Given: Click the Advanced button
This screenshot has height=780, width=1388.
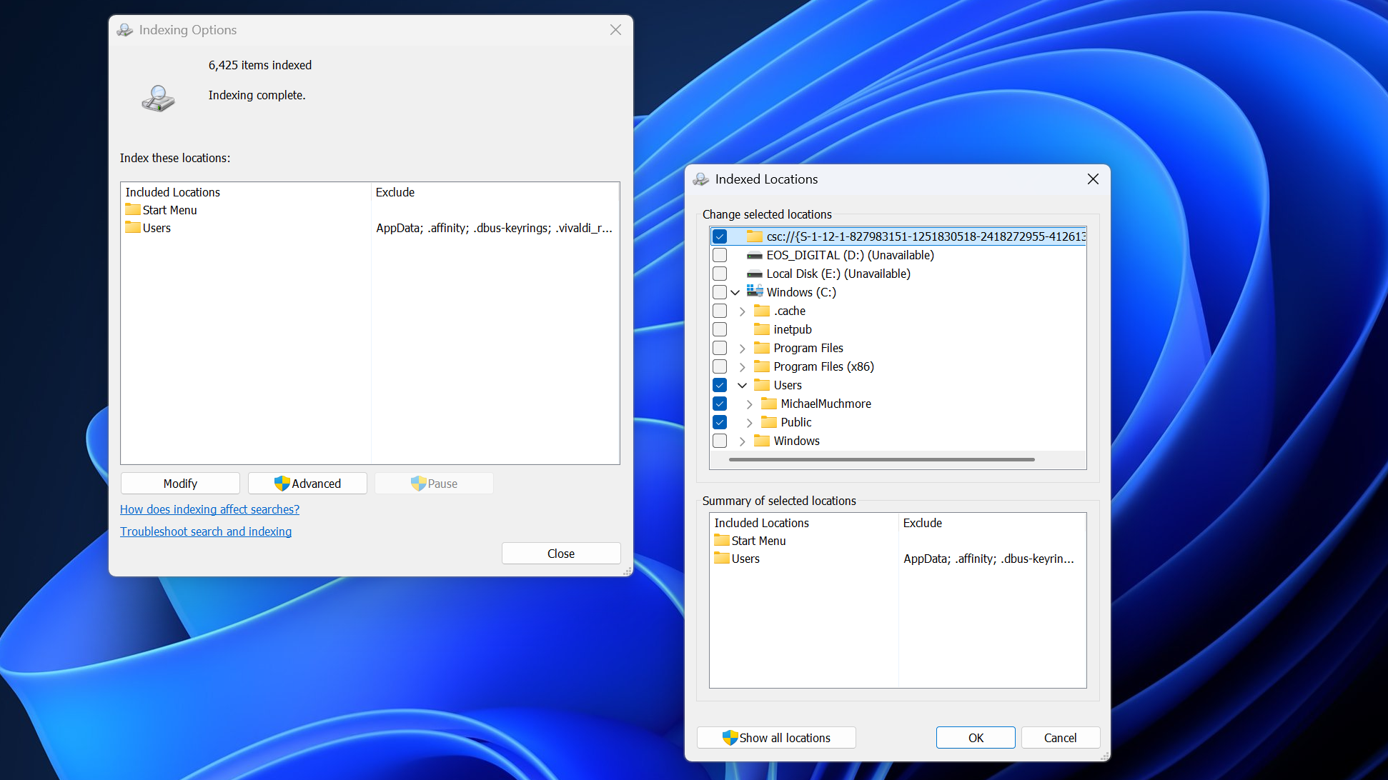Looking at the screenshot, I should pyautogui.click(x=307, y=484).
